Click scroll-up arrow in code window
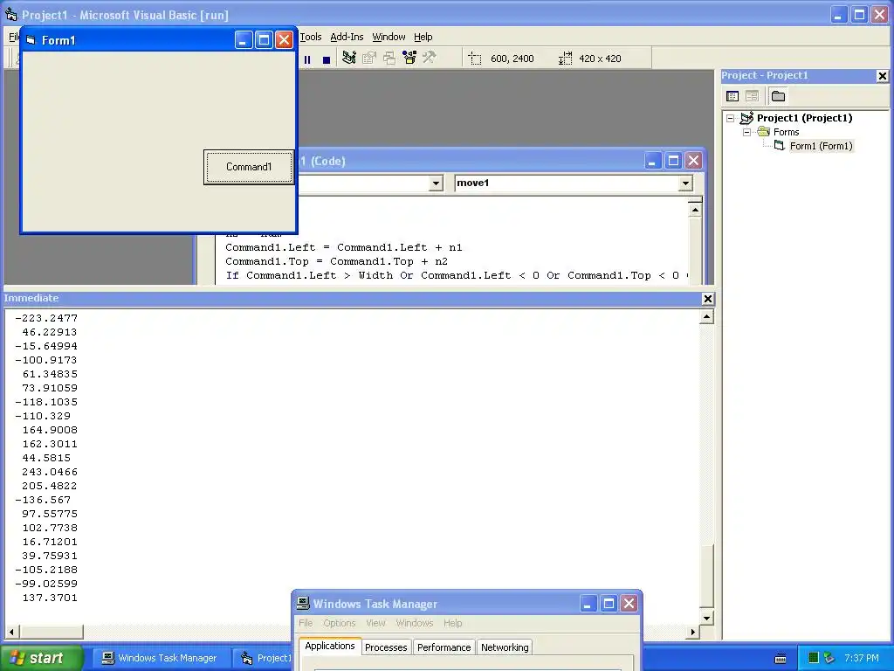The width and height of the screenshot is (894, 671). point(695,210)
